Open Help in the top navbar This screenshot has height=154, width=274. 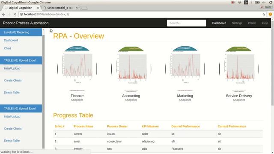click(265, 23)
